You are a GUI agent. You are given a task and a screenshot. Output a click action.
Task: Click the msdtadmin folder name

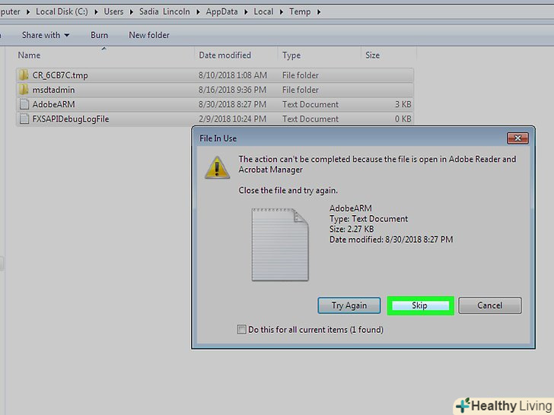[x=53, y=90]
